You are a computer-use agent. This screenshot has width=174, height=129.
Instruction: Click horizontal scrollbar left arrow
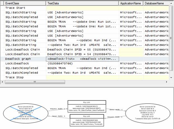pos(2,82)
